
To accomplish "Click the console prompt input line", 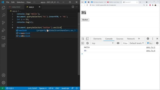I will 120,54.
